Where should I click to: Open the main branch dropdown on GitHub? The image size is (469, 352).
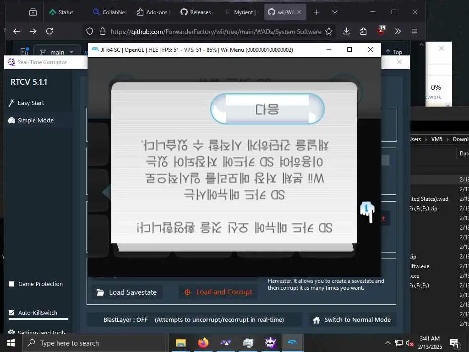coord(57,52)
